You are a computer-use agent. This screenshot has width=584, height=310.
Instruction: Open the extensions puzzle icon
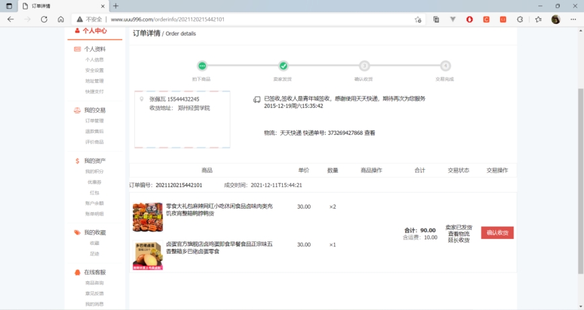point(520,19)
